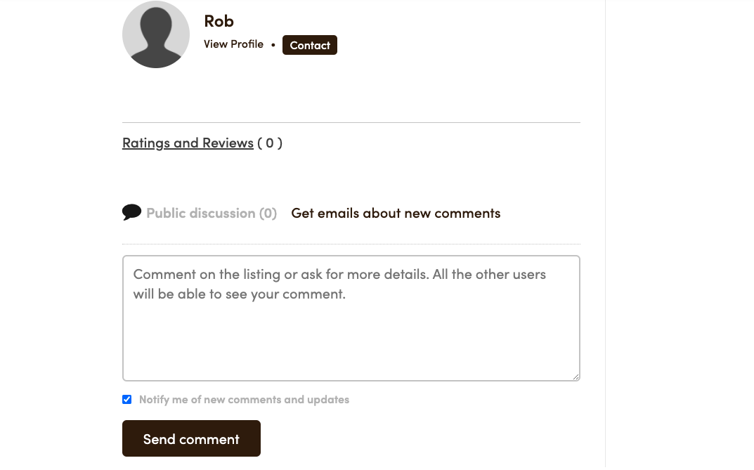
Task: Toggle notifications for comments and updates
Action: coord(127,399)
